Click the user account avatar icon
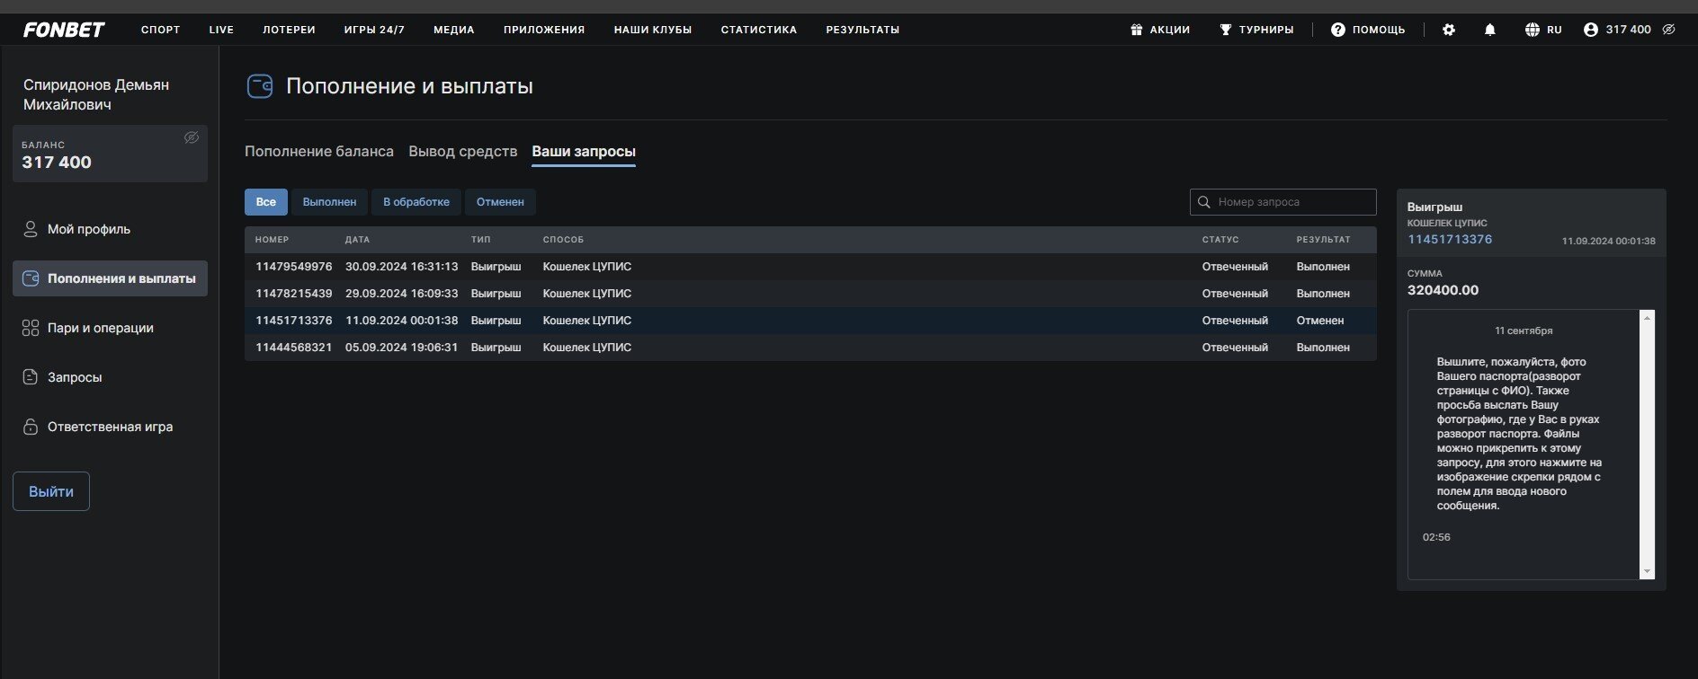Screen dimensions: 1698x679 coord(1590,30)
